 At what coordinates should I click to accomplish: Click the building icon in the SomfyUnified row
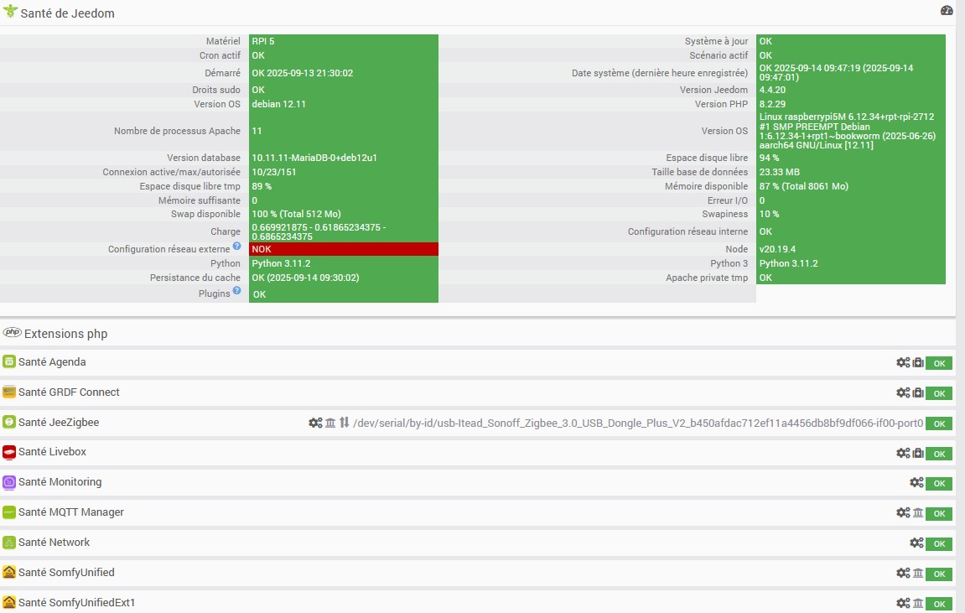pyautogui.click(x=918, y=573)
